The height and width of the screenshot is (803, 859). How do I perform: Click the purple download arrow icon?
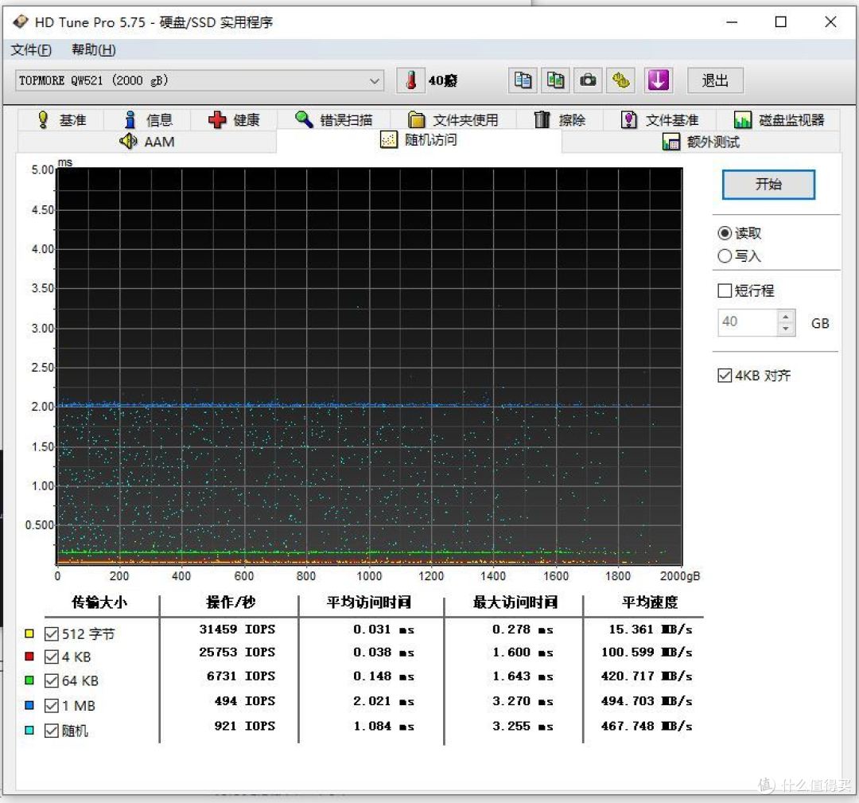pos(656,80)
